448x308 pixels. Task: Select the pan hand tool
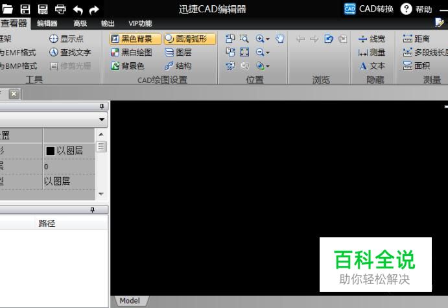pyautogui.click(x=279, y=39)
